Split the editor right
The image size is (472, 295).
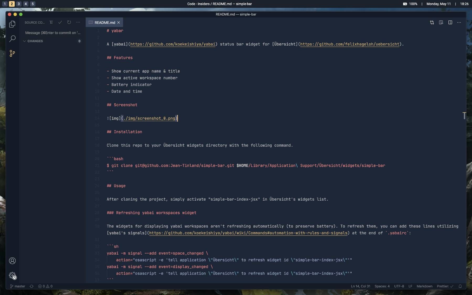coord(450,23)
